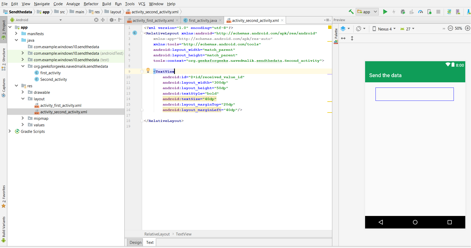Click the yellow lightbulb intention icon

click(148, 70)
